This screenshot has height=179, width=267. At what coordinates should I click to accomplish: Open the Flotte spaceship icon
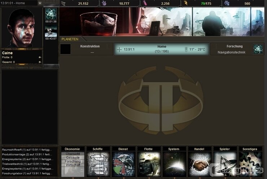149,164
